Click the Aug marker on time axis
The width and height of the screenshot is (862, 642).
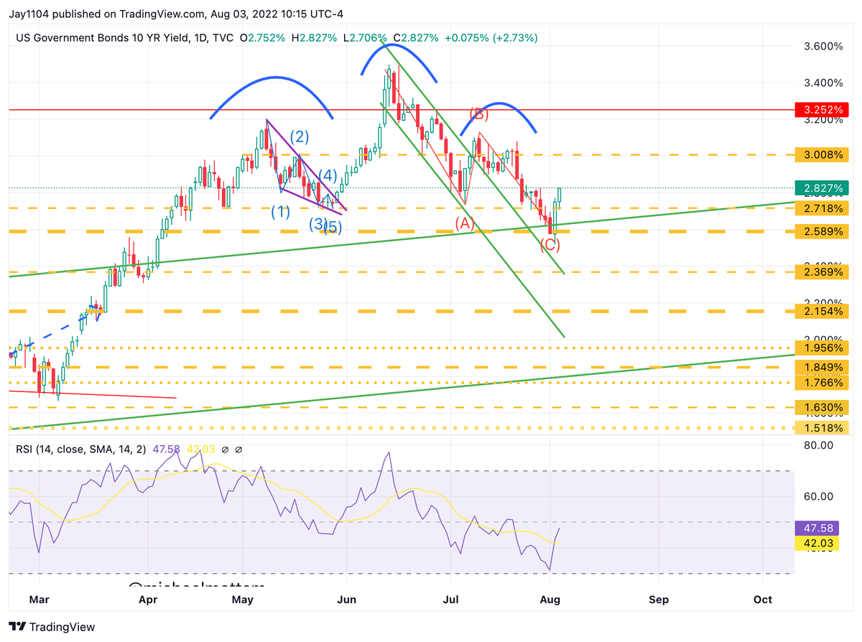pos(550,599)
